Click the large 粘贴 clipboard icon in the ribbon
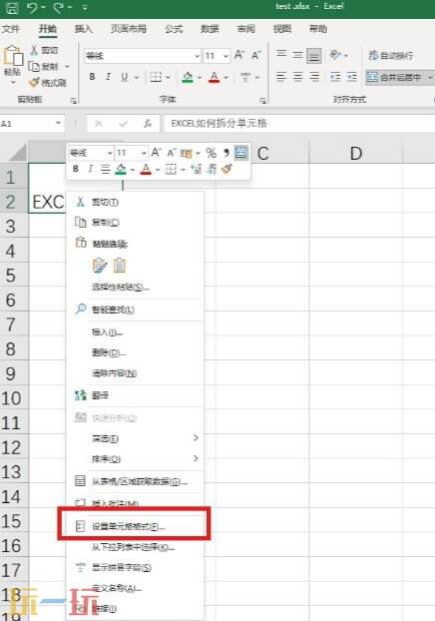The width and height of the screenshot is (435, 621). point(13,56)
